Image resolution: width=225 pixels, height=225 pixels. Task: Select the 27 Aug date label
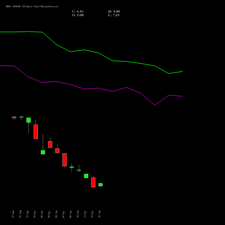point(13,214)
